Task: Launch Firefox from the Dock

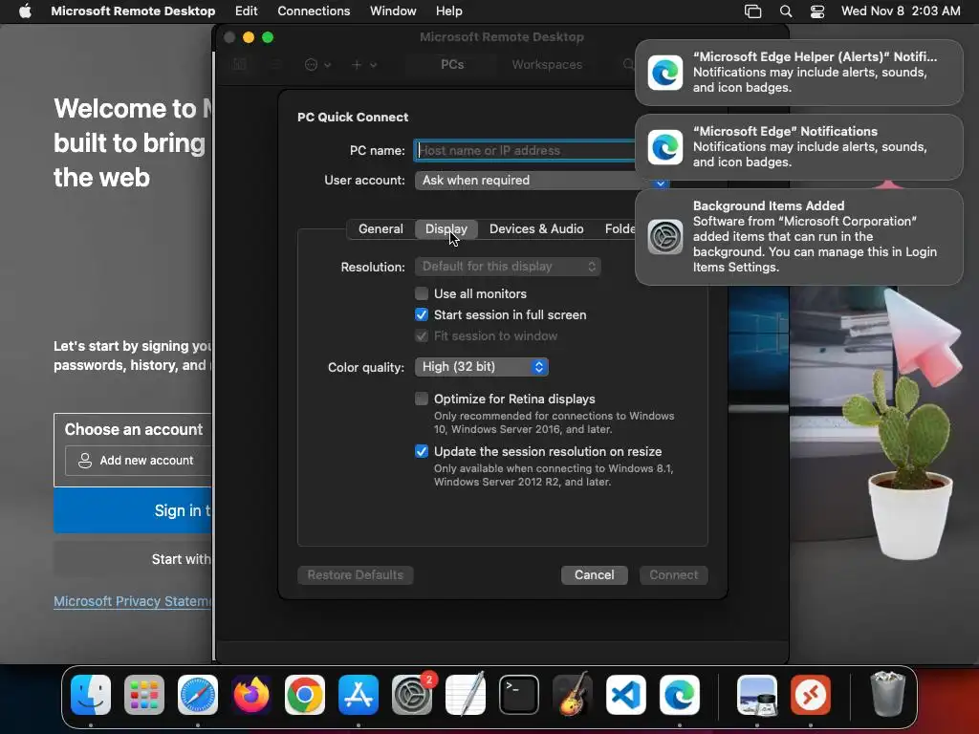Action: (251, 694)
